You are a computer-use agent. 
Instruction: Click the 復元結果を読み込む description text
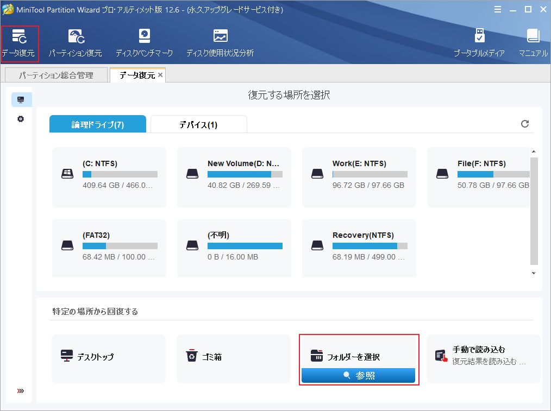[x=489, y=362]
